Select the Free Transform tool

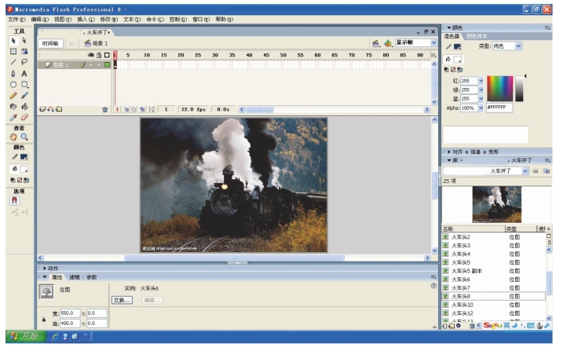(x=13, y=51)
